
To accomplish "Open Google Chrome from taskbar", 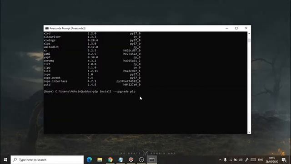I will point(110,160).
